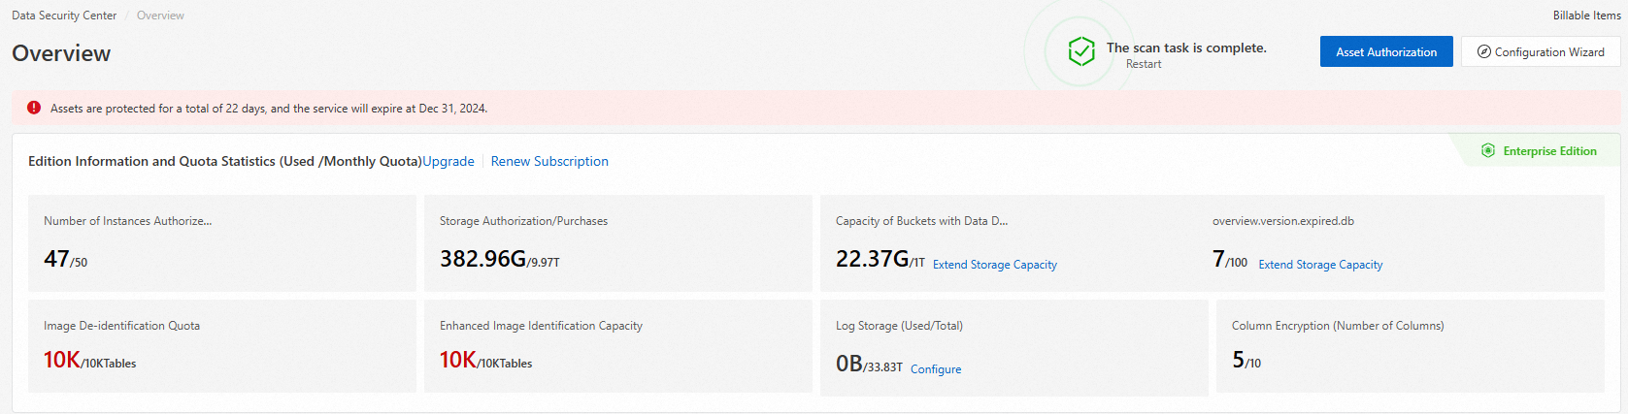This screenshot has width=1628, height=414.
Task: Click the compass icon on Configuration Wizard
Action: pos(1483,51)
